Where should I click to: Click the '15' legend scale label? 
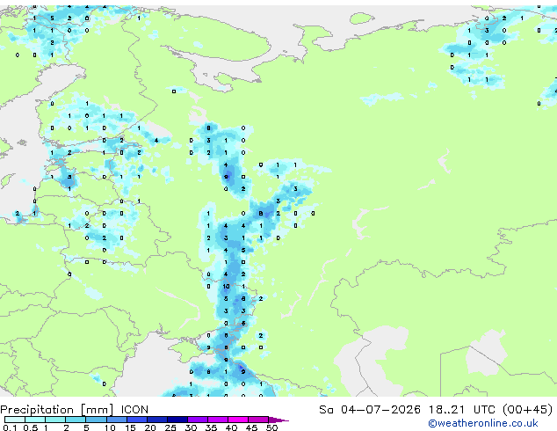coord(130,427)
